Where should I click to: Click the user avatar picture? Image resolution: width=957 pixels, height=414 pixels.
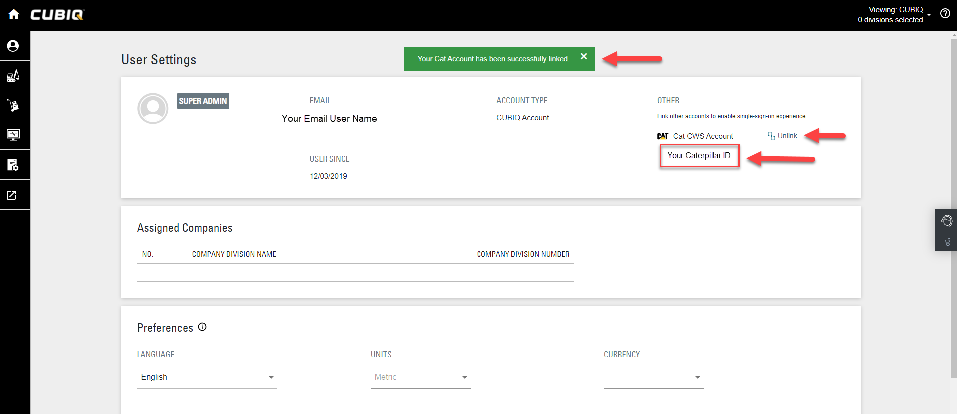(x=153, y=108)
